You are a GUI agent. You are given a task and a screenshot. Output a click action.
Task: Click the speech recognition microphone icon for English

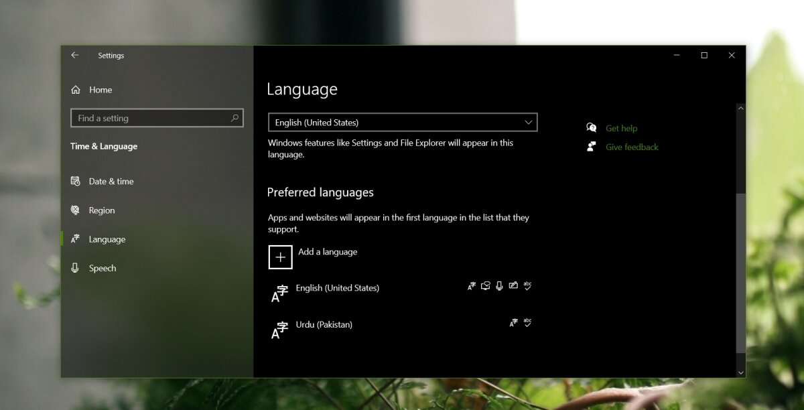(498, 285)
